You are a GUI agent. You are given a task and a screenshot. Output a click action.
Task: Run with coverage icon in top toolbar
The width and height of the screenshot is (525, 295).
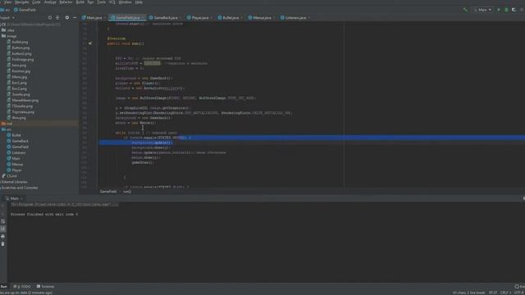tap(514, 10)
